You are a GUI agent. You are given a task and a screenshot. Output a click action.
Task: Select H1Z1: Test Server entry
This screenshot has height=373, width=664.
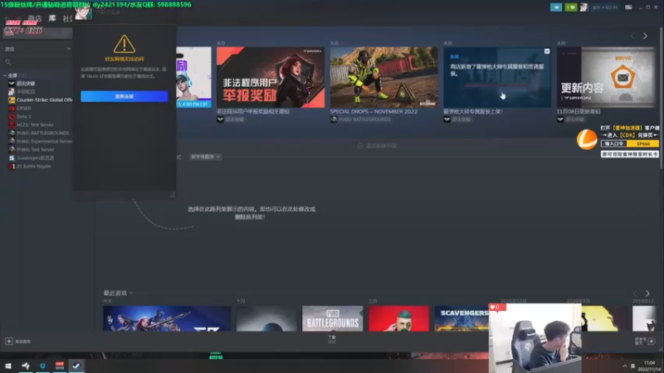tap(35, 125)
